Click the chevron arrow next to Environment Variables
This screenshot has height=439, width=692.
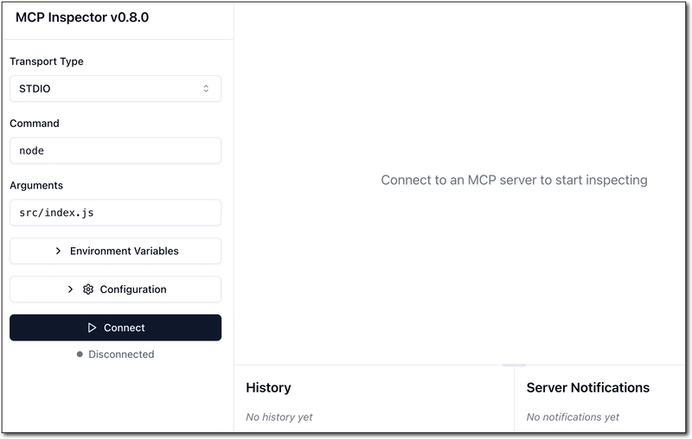[58, 251]
